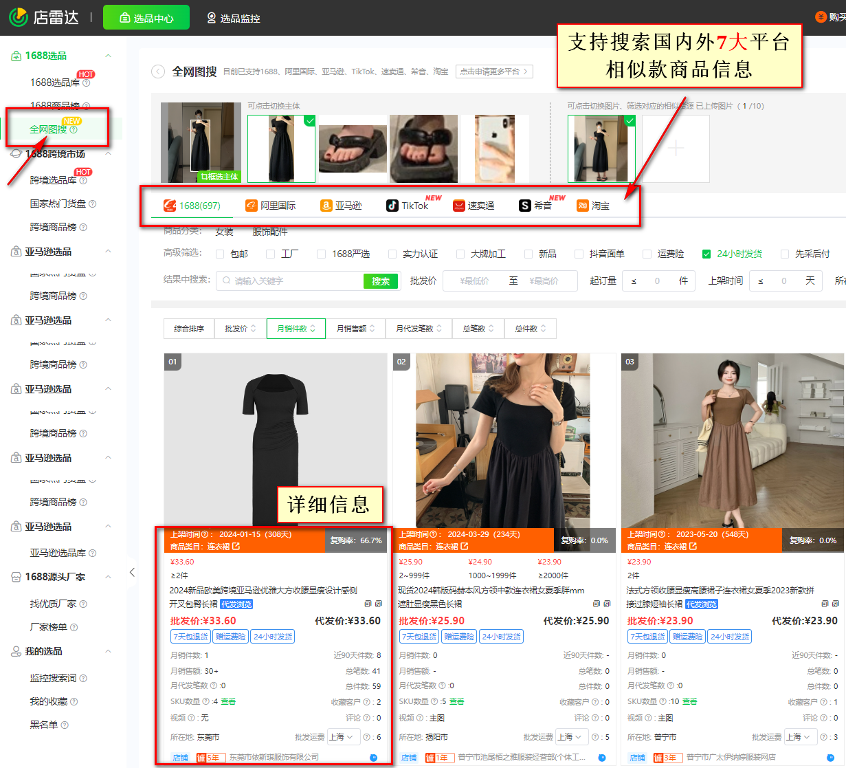This screenshot has width=846, height=768.
Task: Click the green 搜索 button
Action: tap(380, 281)
